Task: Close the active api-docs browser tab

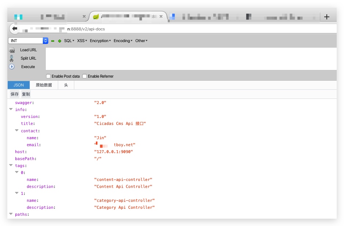Action: pyautogui.click(x=161, y=16)
